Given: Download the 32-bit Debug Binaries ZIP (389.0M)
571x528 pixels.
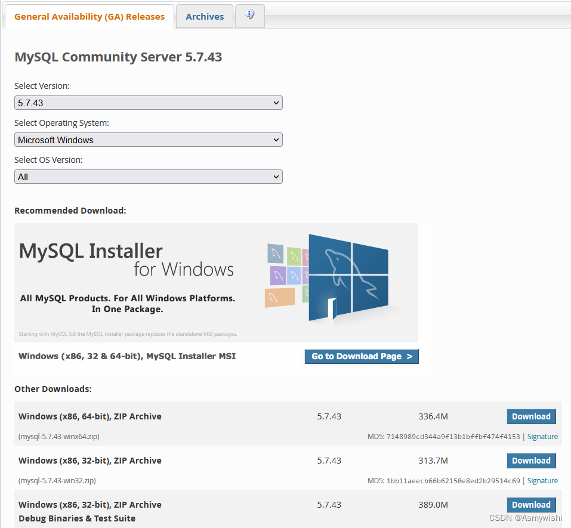Looking at the screenshot, I should click(531, 504).
